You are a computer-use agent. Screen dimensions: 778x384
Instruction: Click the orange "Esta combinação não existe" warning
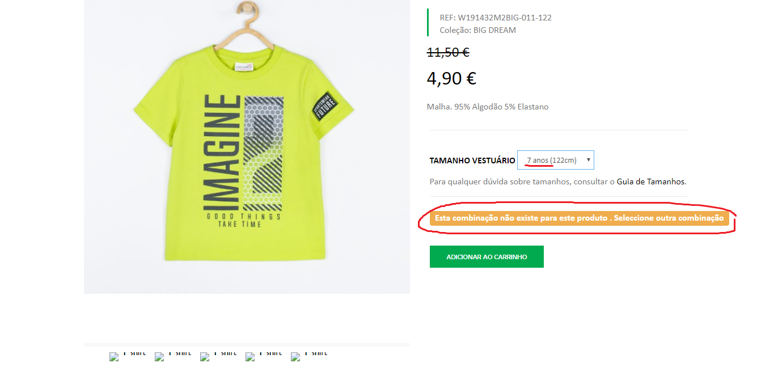579,218
